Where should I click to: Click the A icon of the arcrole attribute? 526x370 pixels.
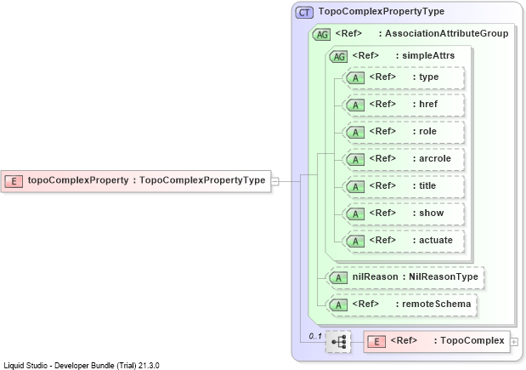pos(355,160)
